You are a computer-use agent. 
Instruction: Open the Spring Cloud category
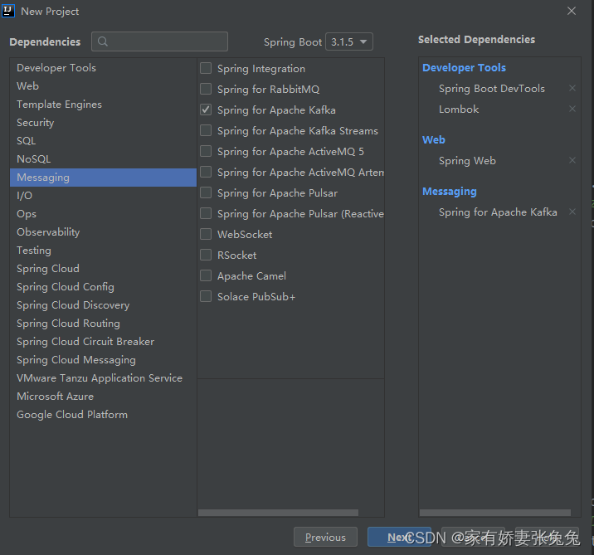point(103,268)
